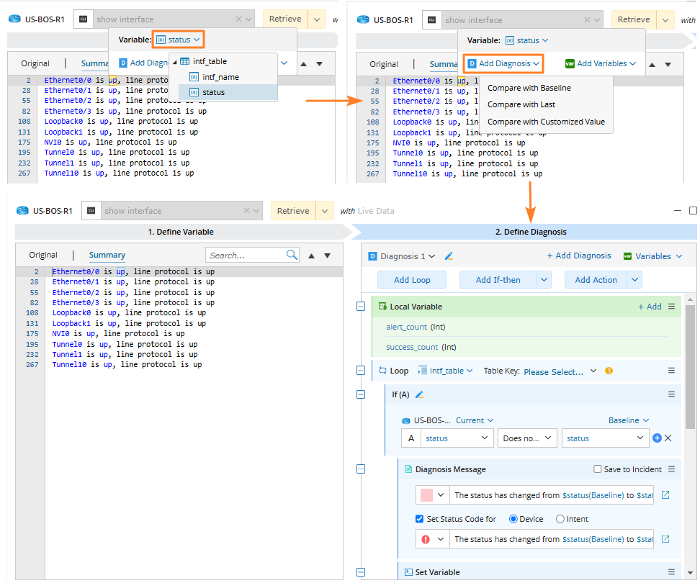Screen dimensions: 700x583
Task: Open the 'Does no...' operator dropdown
Action: pos(528,438)
